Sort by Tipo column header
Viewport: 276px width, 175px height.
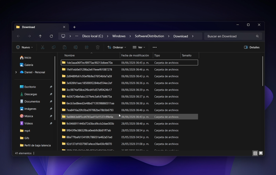(167, 55)
